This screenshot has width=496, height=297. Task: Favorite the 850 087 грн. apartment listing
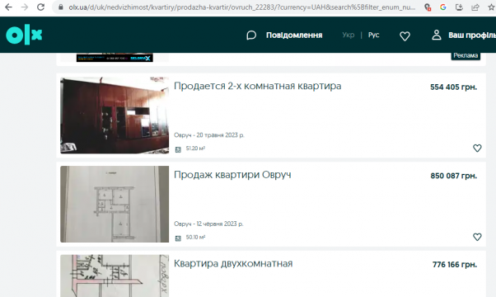(477, 237)
